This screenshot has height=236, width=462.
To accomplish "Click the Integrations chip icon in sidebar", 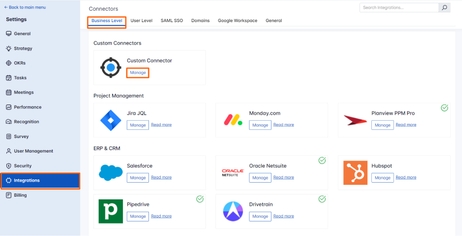I will (9, 181).
